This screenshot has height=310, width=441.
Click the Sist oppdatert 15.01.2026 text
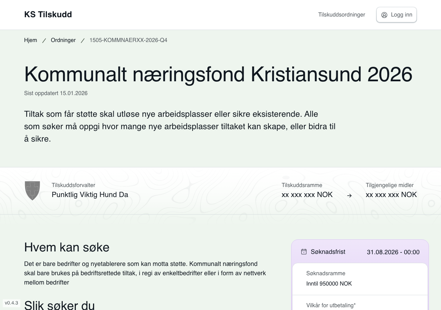(56, 93)
